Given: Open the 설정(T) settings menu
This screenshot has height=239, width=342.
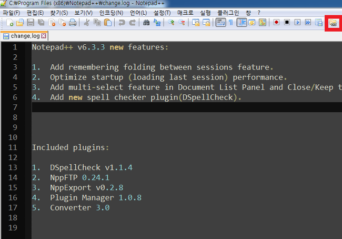Looking at the screenshot, I should 162,13.
